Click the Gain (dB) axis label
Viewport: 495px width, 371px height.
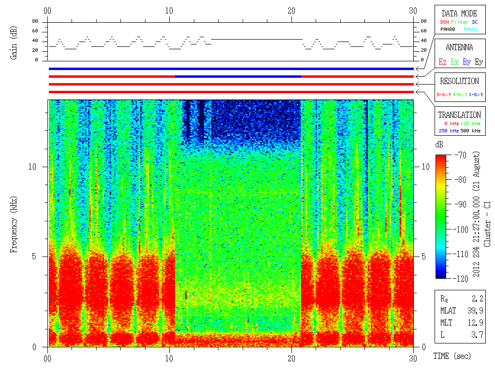tap(13, 43)
